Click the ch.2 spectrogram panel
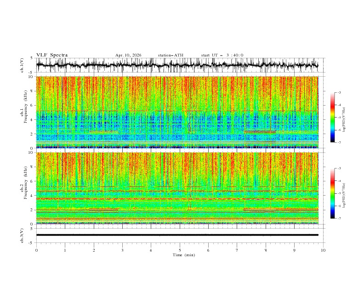Image resolution: width=364 pixels, height=281 pixels. click(x=177, y=188)
